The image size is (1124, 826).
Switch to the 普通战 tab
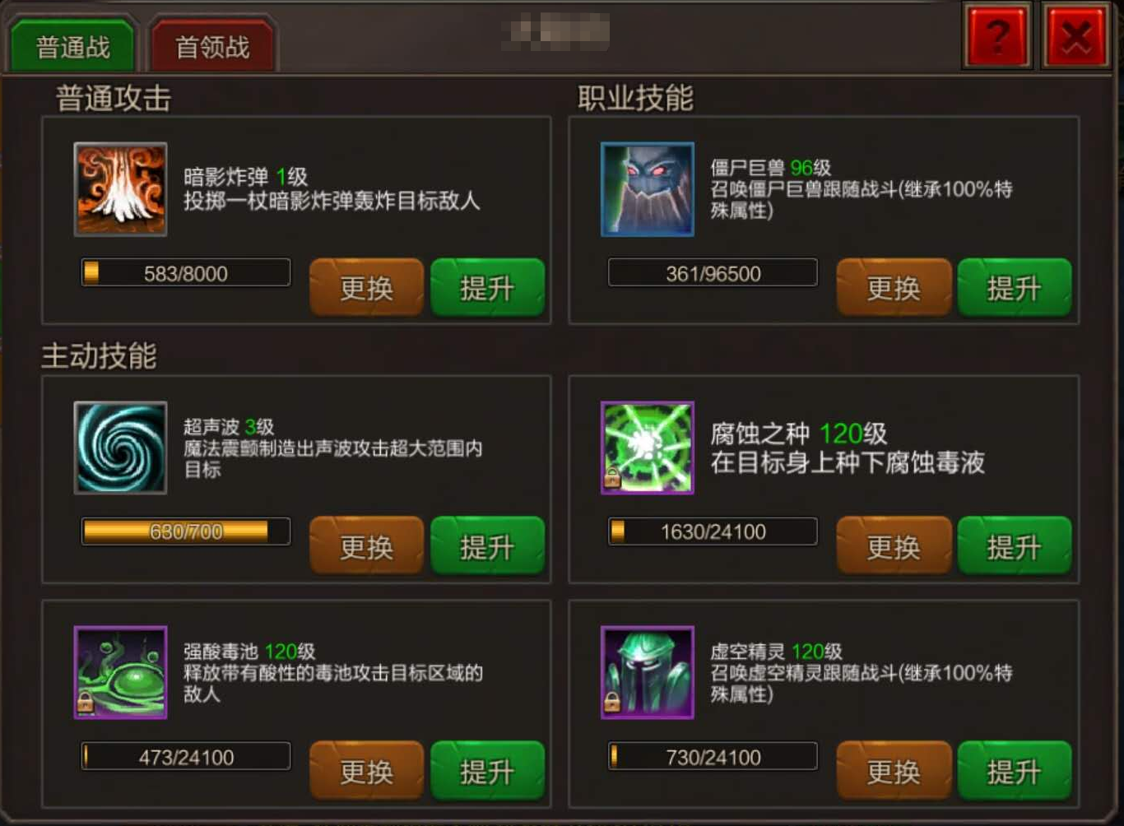click(x=72, y=46)
